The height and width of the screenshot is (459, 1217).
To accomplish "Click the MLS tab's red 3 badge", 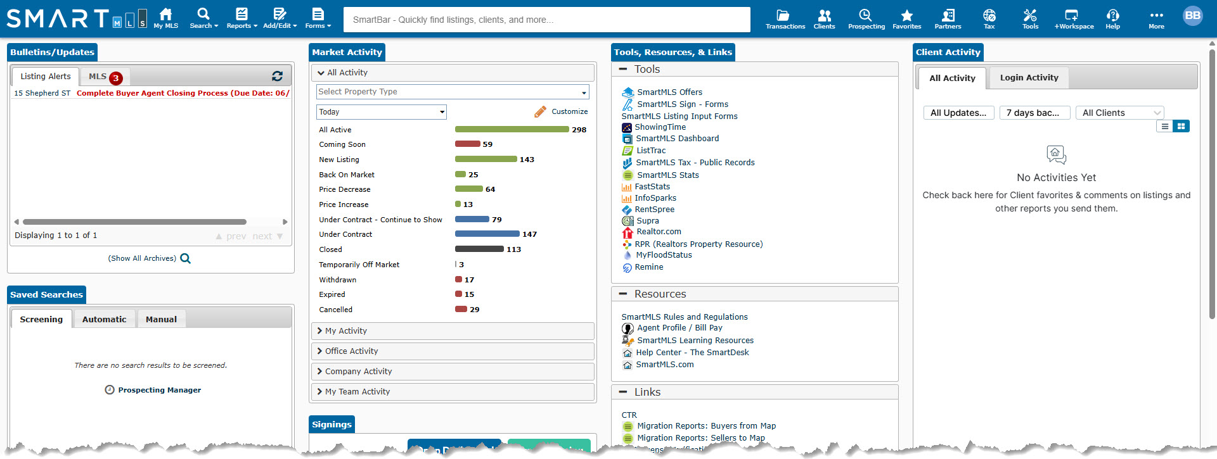I will [x=115, y=78].
